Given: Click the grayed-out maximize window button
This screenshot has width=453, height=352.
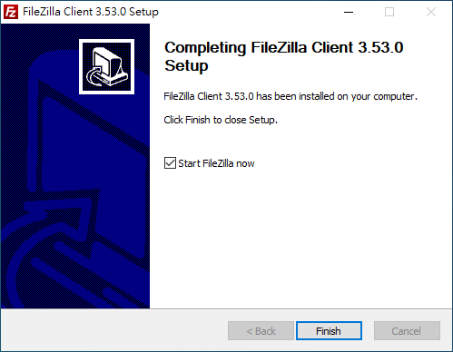Looking at the screenshot, I should (x=389, y=12).
